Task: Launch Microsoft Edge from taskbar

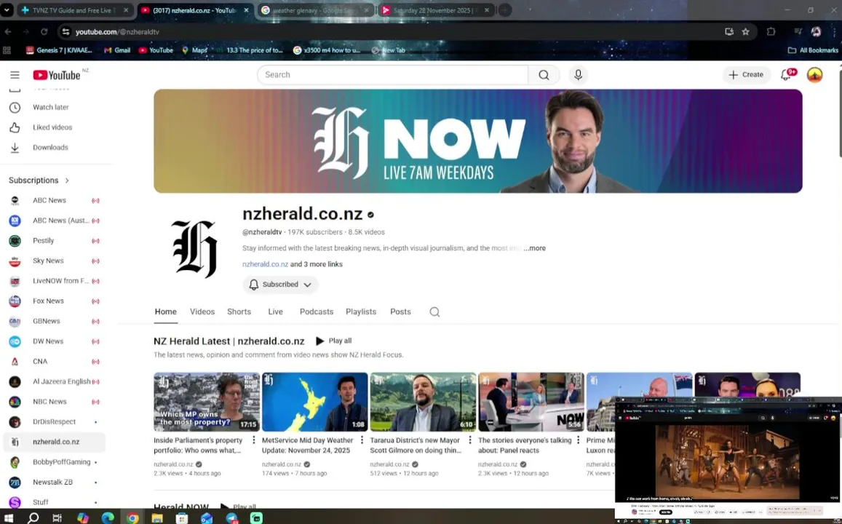Action: 108,518
